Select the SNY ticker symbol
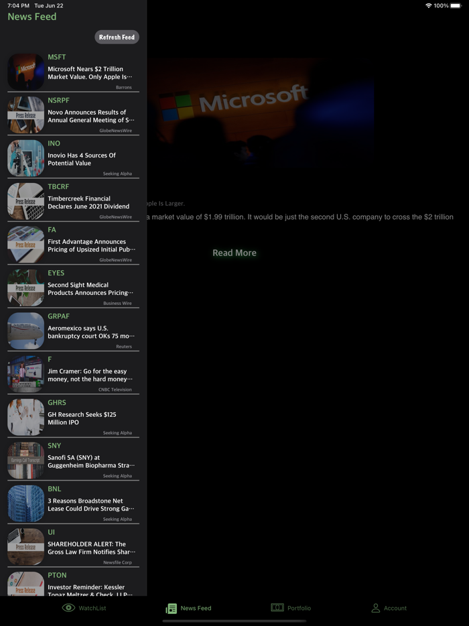 point(54,446)
